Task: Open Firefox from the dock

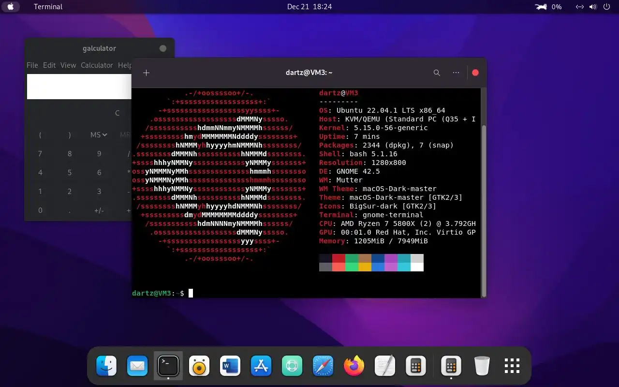Action: click(354, 366)
